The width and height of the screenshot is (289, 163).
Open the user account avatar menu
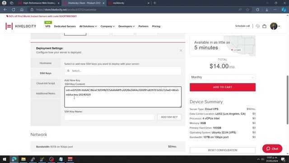[275, 26]
